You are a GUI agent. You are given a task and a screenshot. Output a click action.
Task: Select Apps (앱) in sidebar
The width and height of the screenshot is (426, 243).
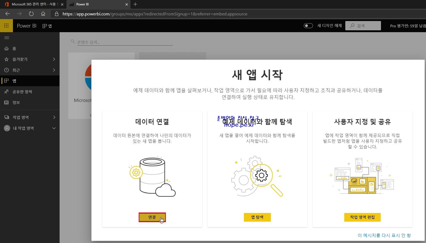coord(30,81)
